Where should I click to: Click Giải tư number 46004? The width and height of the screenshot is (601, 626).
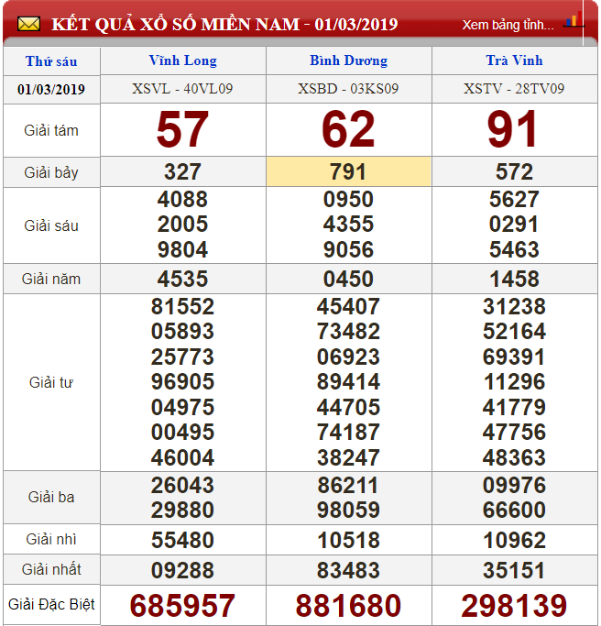click(182, 458)
